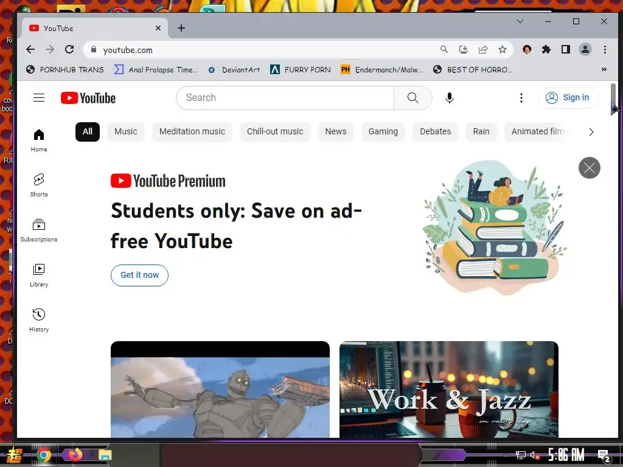This screenshot has height=467, width=623.
Task: Open the BEST OF HORRO... bookmark
Action: tap(473, 70)
